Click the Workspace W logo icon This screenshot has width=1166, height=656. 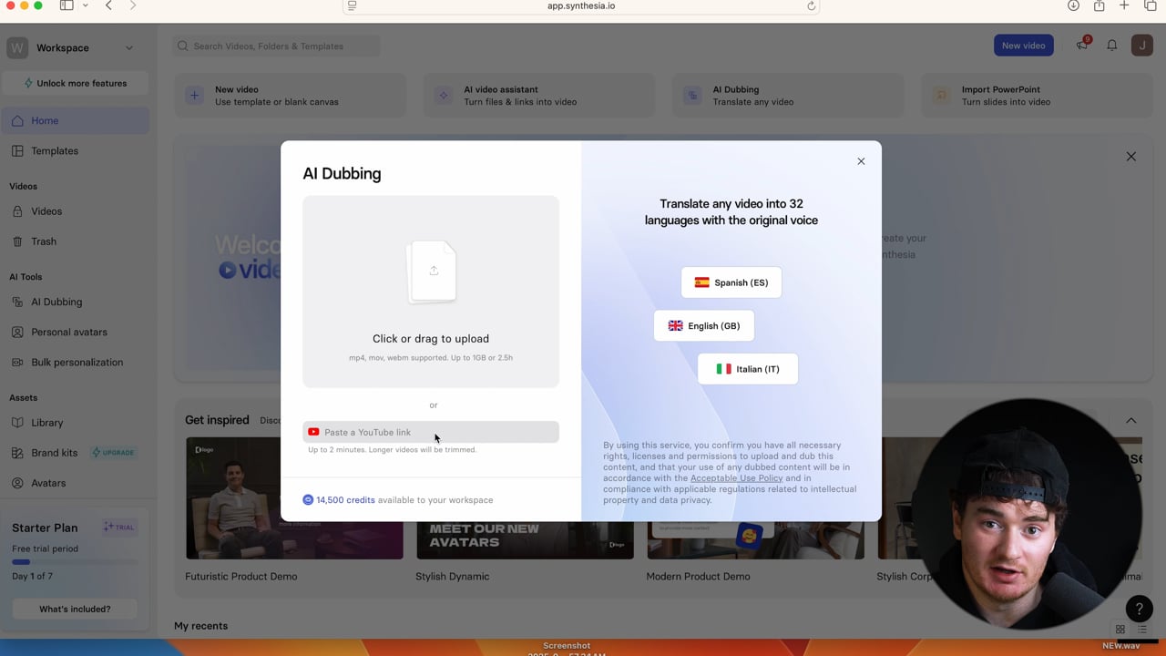(x=17, y=48)
